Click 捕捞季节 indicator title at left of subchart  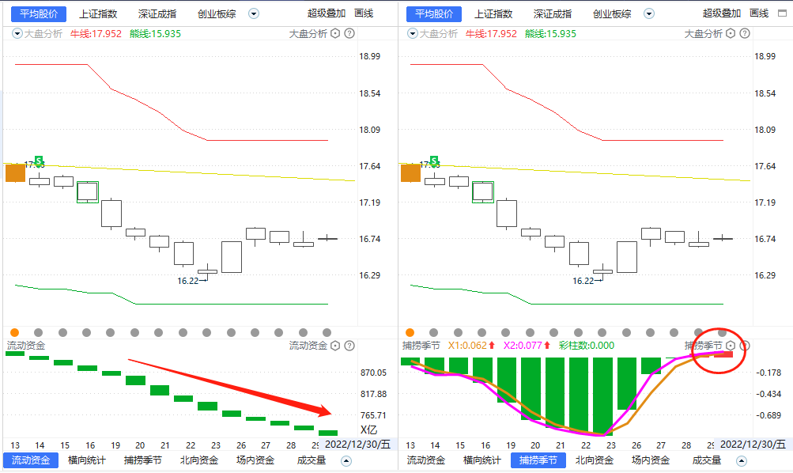tap(421, 346)
